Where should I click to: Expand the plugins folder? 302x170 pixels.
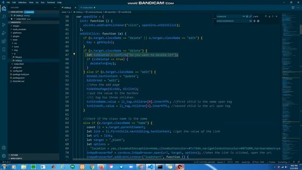coord(16,36)
